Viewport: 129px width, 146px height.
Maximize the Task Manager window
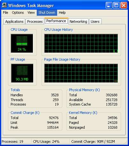pyautogui.click(x=116, y=5)
